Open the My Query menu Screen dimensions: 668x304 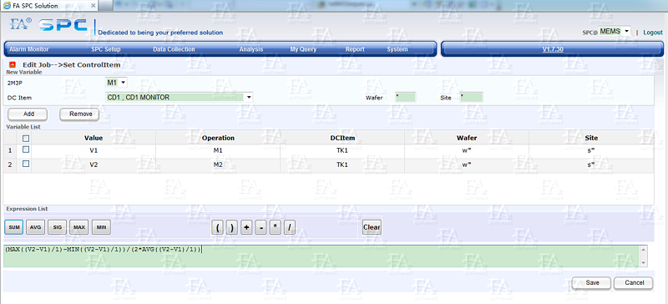tap(303, 49)
